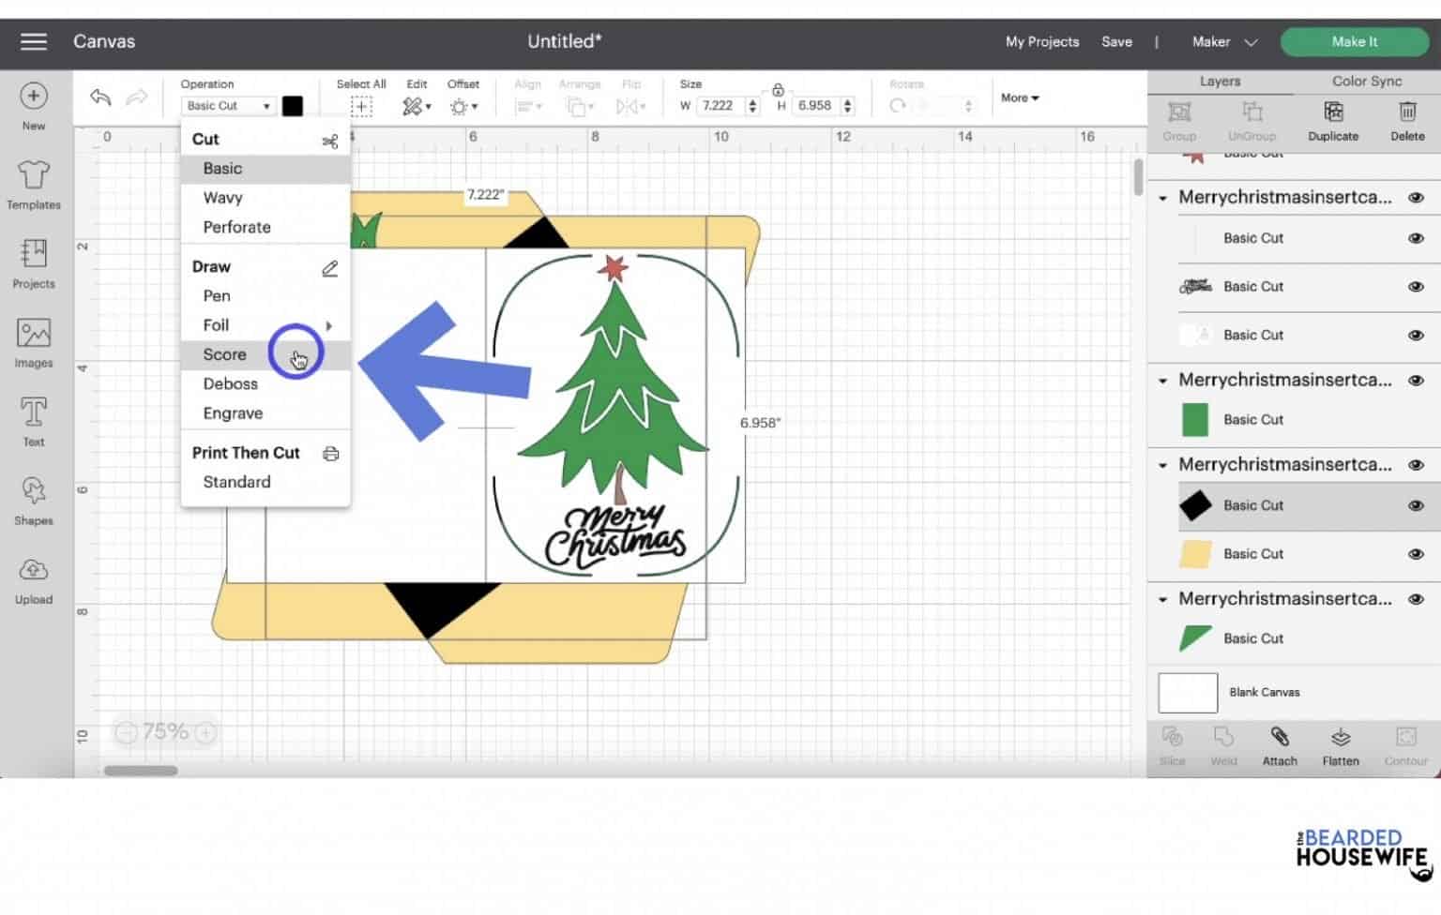Hide the green tree Basic Cut layer

click(1415, 419)
